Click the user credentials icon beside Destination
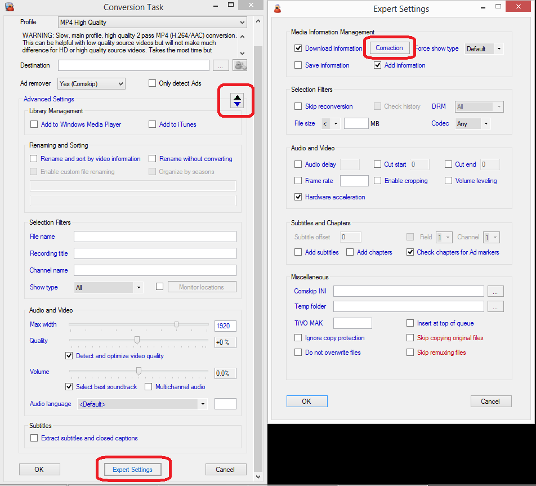The width and height of the screenshot is (536, 486). [x=240, y=65]
